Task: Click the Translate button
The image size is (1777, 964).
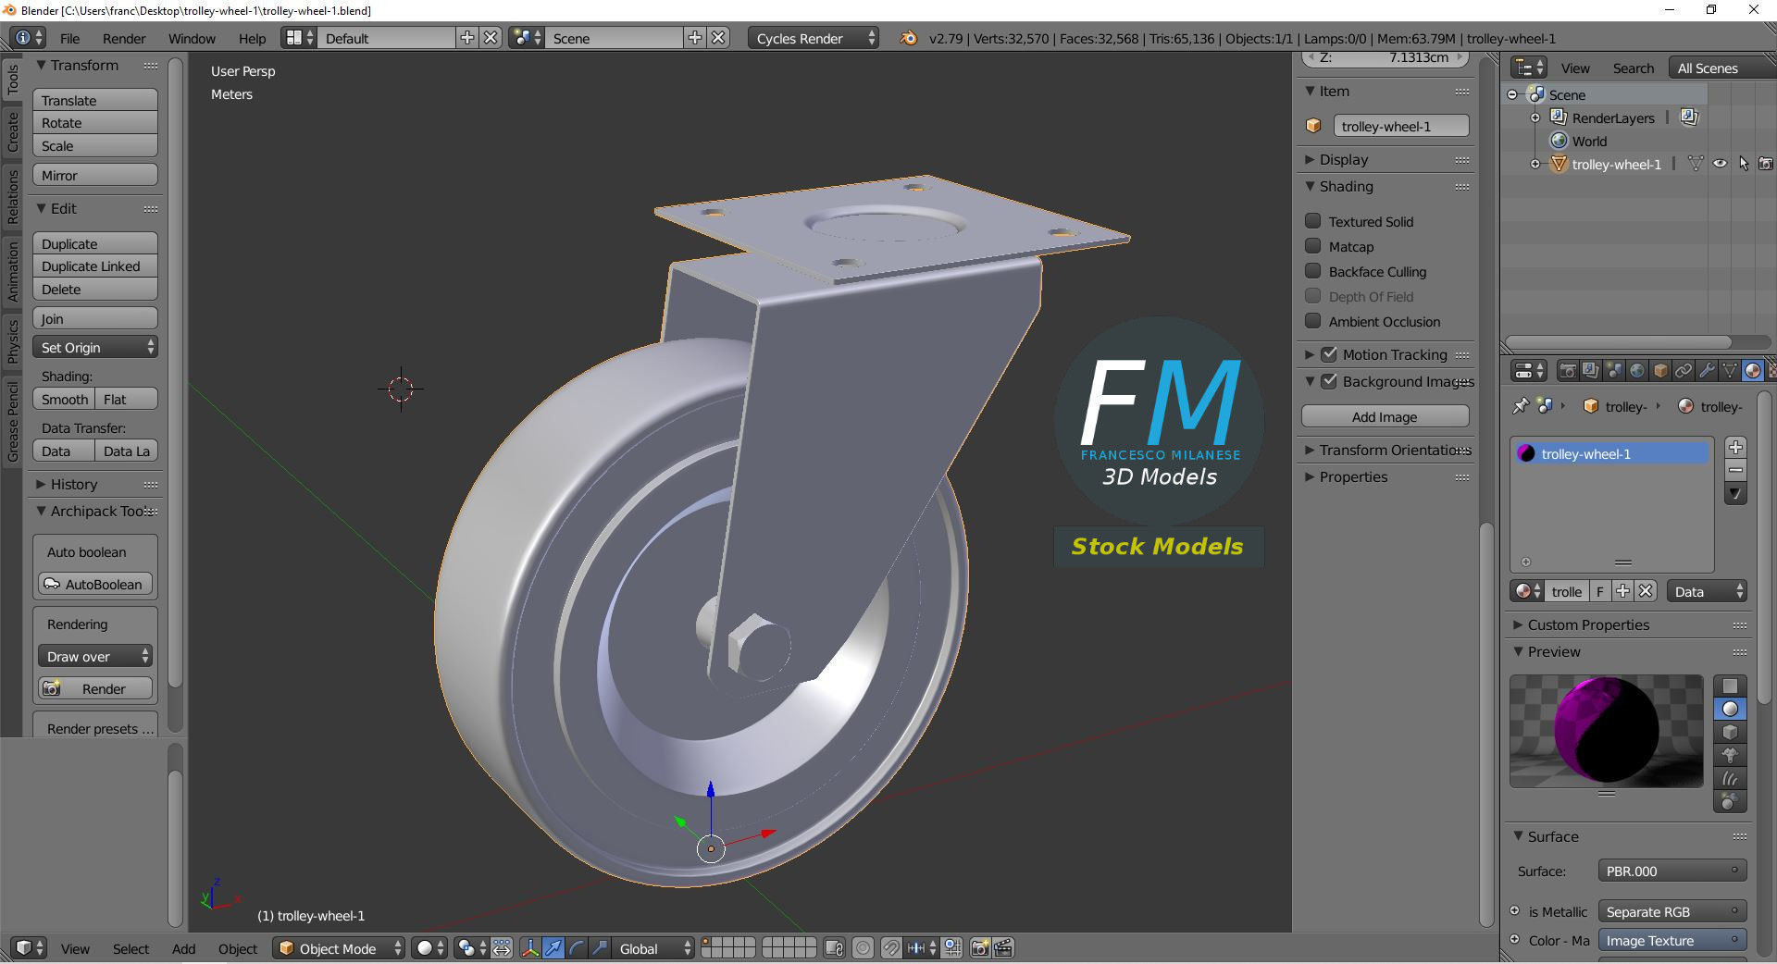Action: pyautogui.click(x=95, y=100)
